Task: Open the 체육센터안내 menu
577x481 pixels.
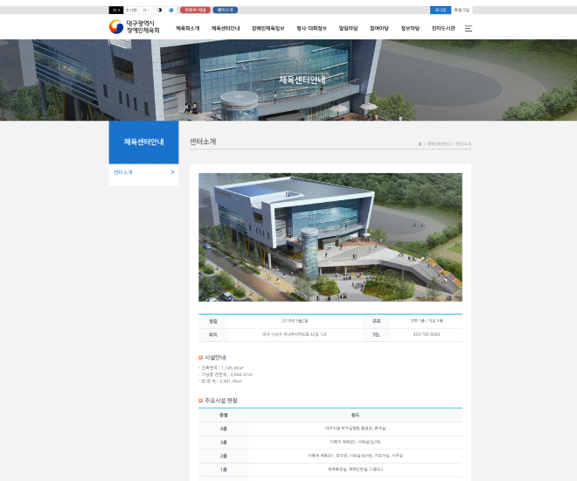Action: click(225, 28)
